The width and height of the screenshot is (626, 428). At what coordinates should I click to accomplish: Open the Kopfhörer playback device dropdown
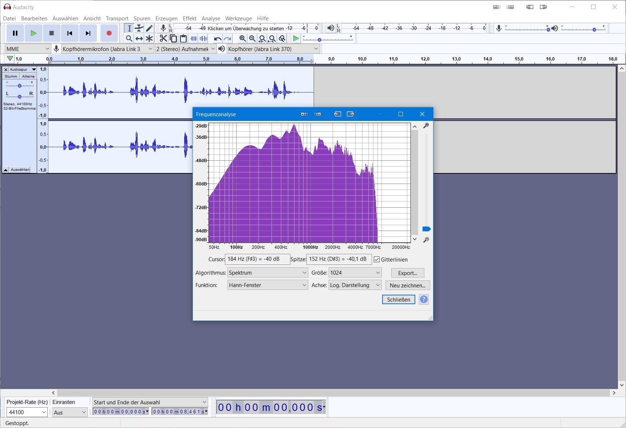[x=273, y=49]
